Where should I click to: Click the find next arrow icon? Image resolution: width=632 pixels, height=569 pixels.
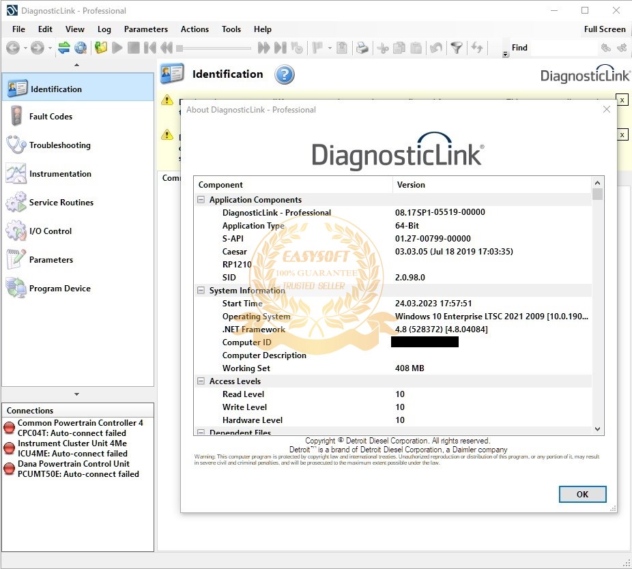(622, 48)
